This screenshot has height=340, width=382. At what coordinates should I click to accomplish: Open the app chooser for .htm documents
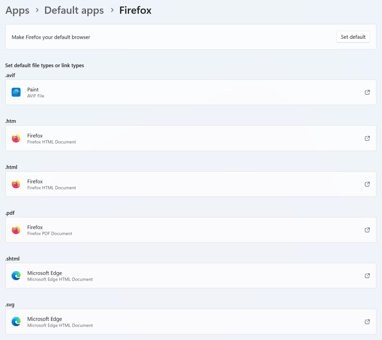tap(191, 138)
